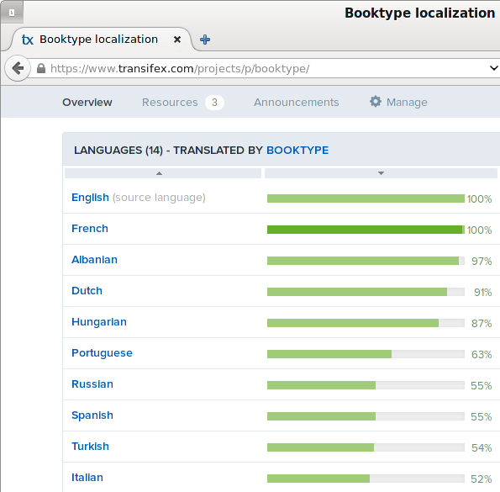Click the Portuguese 63% progress bar

point(366,354)
